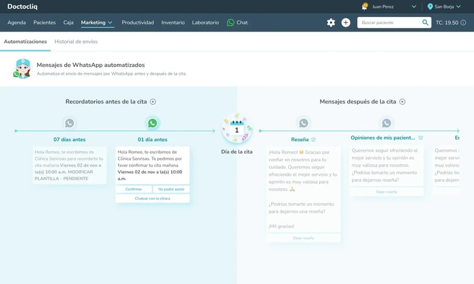Click the search magnifier icon
The height and width of the screenshot is (284, 474).
(425, 22)
